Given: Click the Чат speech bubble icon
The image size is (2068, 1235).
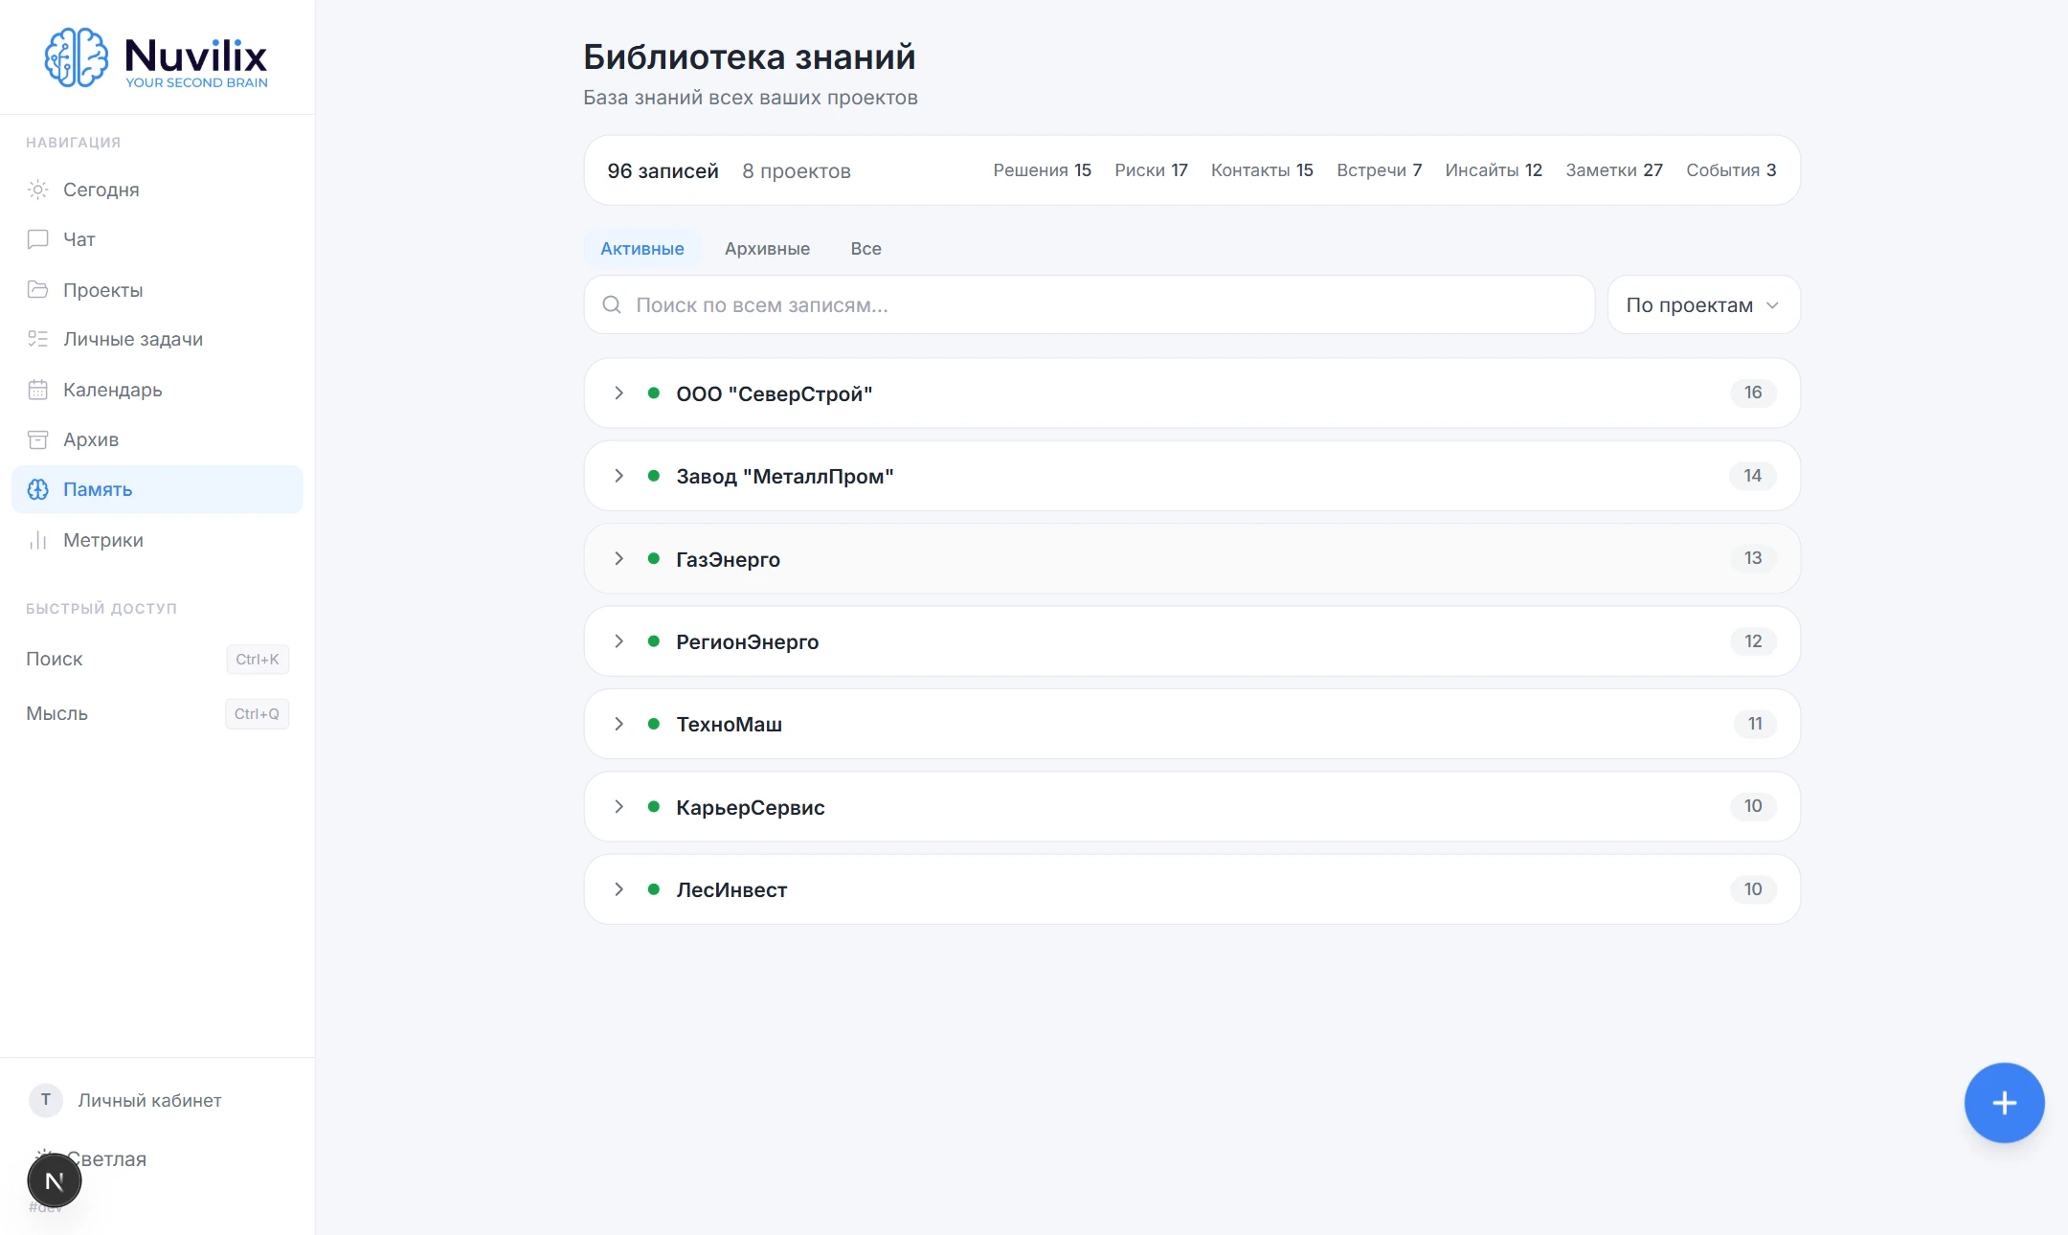Looking at the screenshot, I should coord(37,239).
